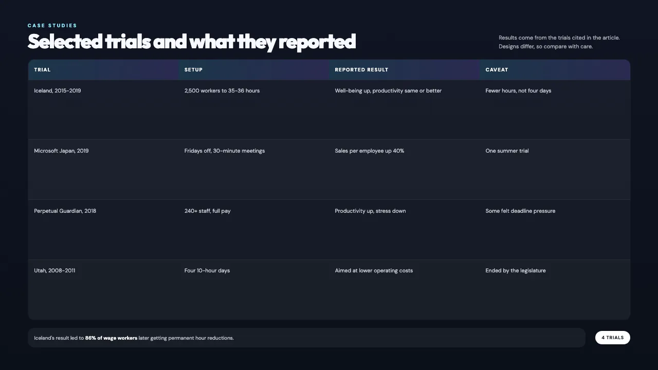Click 'Productivity up, stress down' cell
This screenshot has height=370, width=658.
(x=404, y=230)
